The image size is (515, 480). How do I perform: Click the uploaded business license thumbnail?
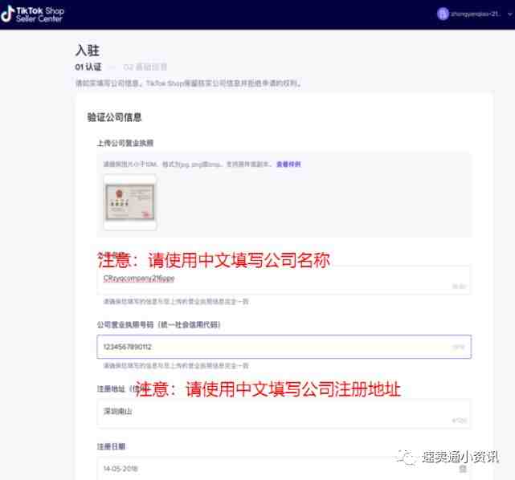tap(130, 202)
